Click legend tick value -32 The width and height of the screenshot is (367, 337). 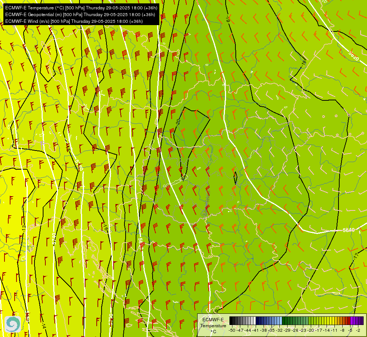[279, 330]
